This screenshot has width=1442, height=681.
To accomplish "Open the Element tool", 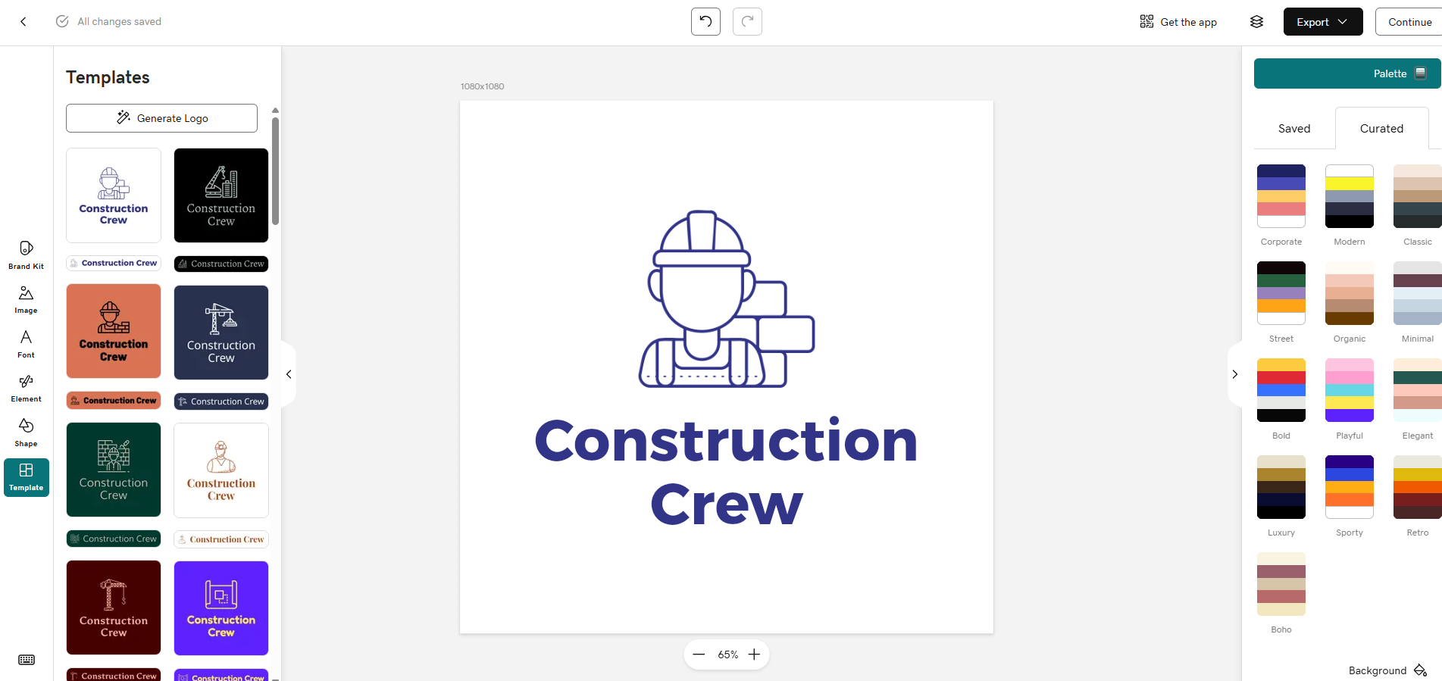I will pyautogui.click(x=27, y=389).
